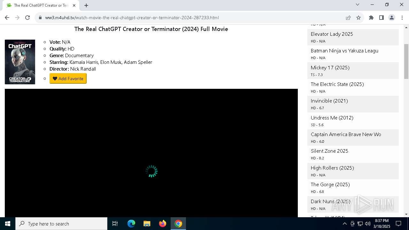Open The Gorge (2025) link
This screenshot has width=409, height=230.
(x=330, y=184)
